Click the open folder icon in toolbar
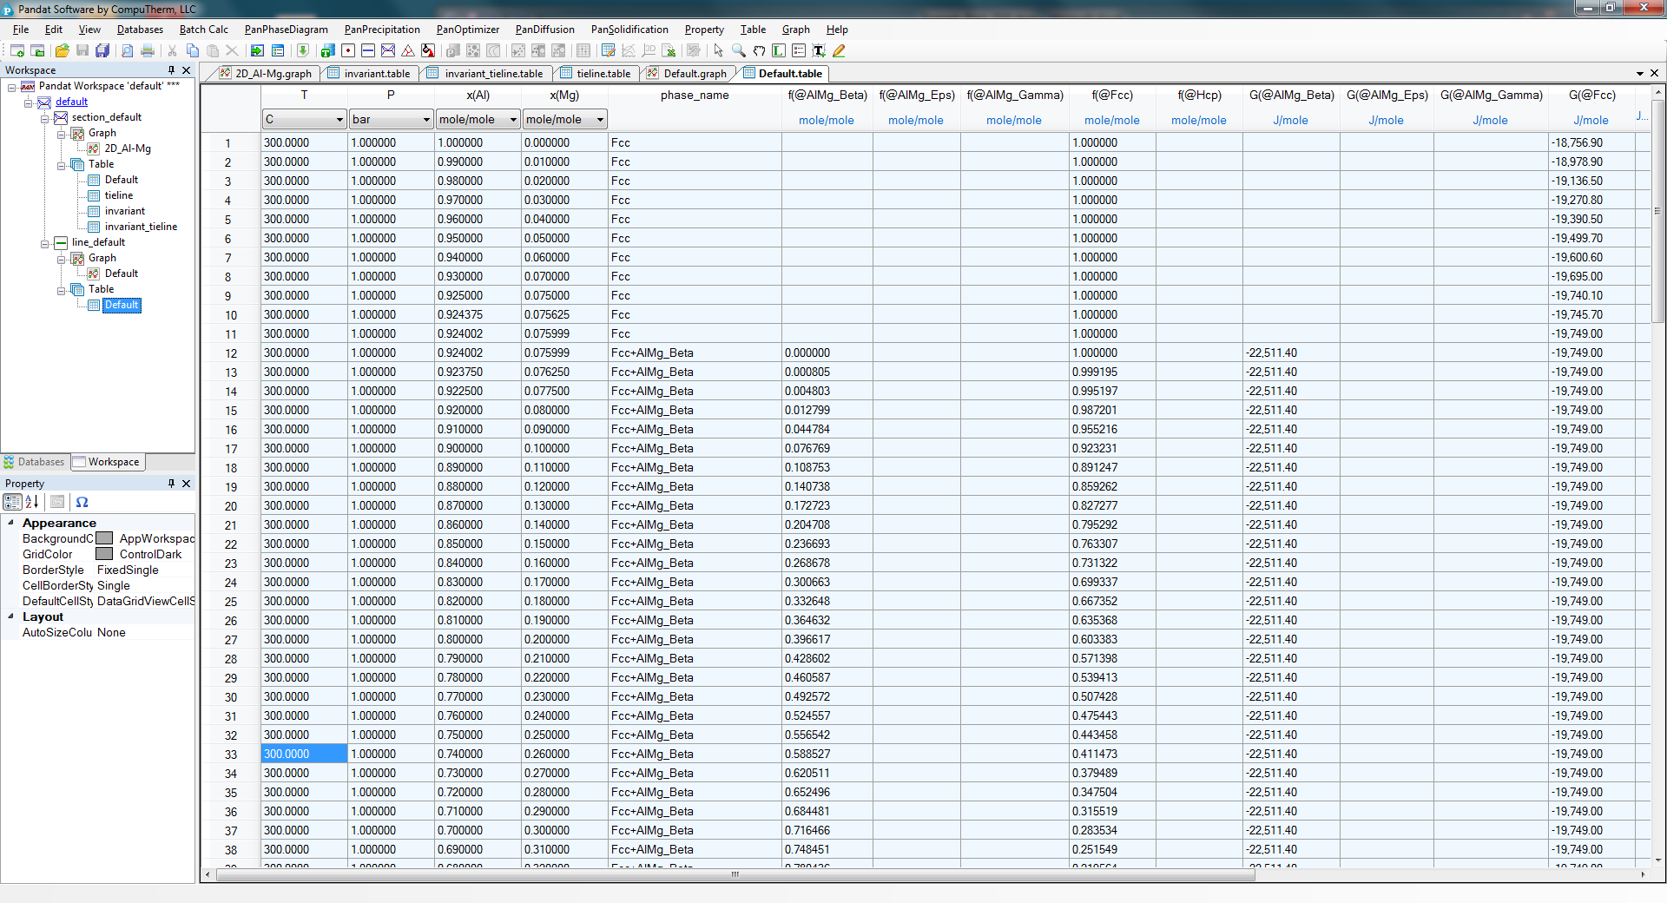The image size is (1667, 903). (63, 51)
